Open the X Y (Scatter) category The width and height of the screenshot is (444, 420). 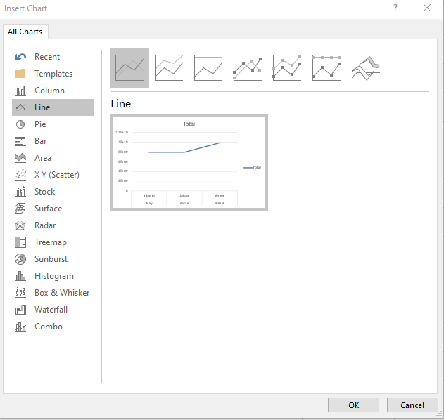56,175
